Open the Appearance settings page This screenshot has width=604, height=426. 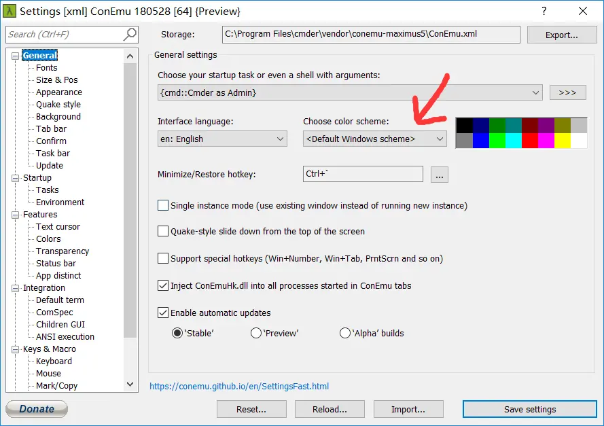click(x=59, y=92)
